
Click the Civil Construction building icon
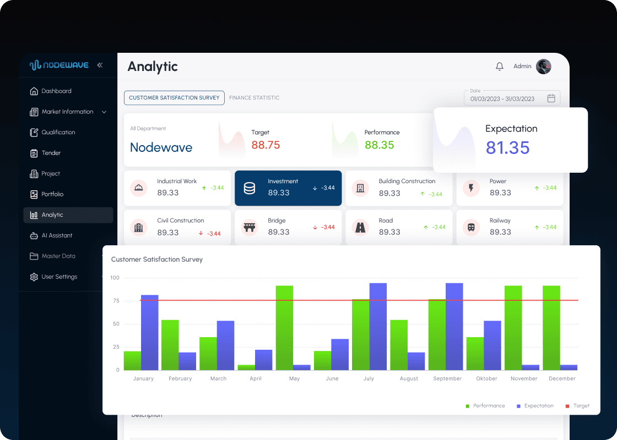click(x=138, y=228)
